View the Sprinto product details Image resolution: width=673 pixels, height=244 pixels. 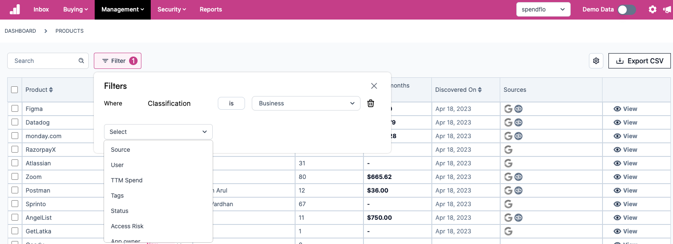[x=625, y=204]
